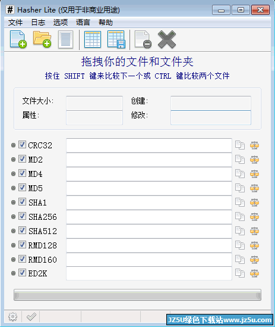
Task: Open the hash table grid icon
Action: pos(93,39)
